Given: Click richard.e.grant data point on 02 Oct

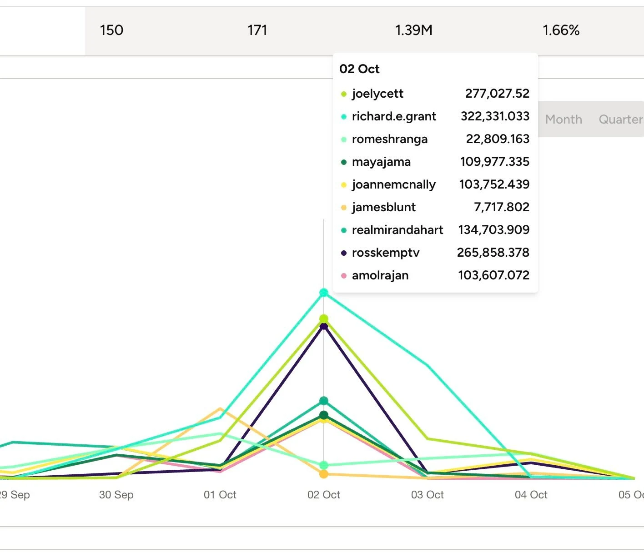Looking at the screenshot, I should pyautogui.click(x=324, y=293).
